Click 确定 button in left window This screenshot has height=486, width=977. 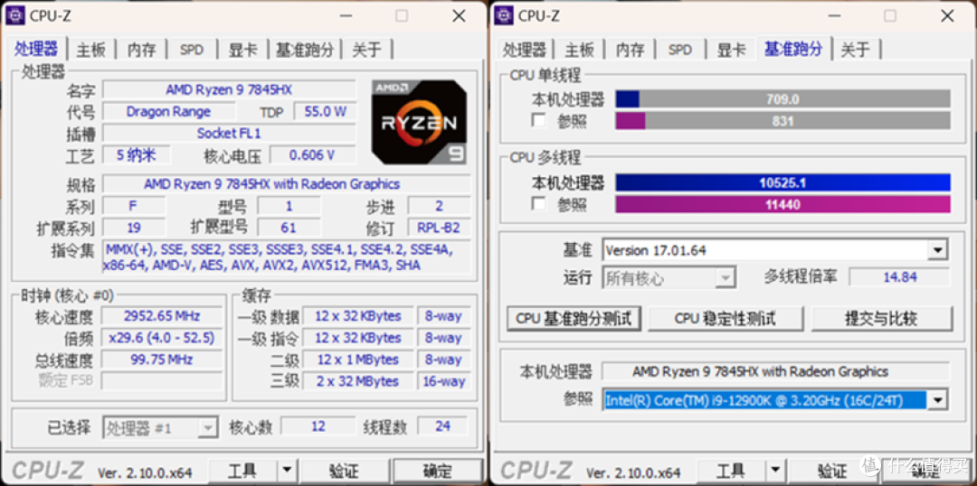point(438,470)
